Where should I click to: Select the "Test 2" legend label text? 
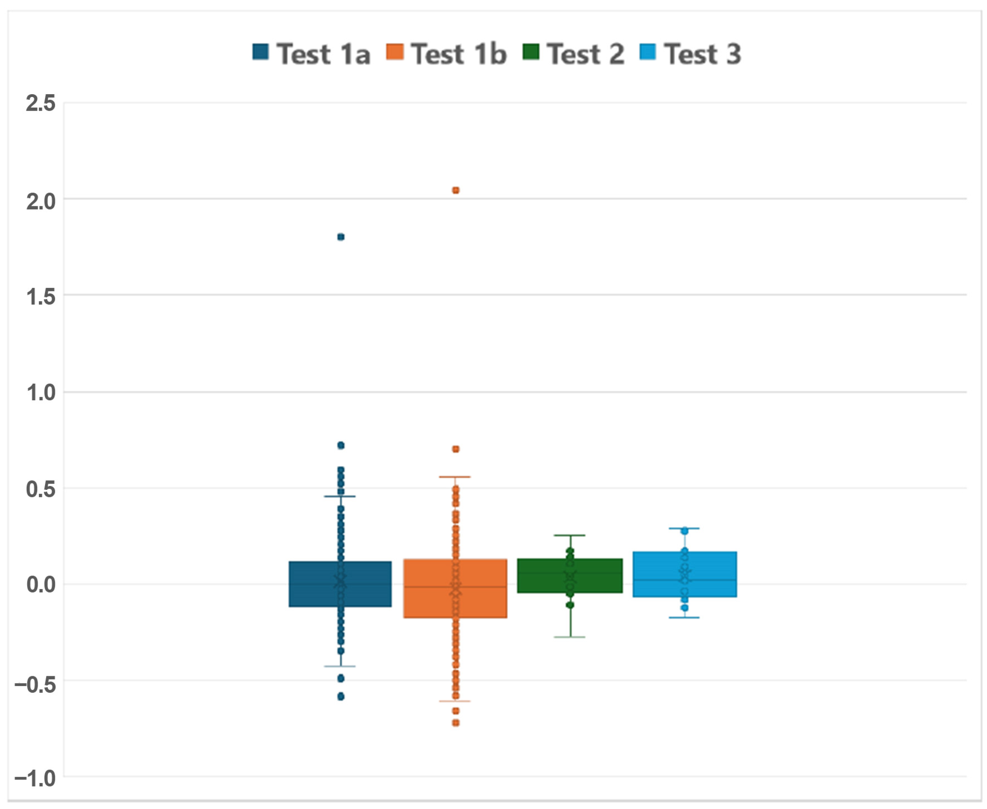point(586,54)
